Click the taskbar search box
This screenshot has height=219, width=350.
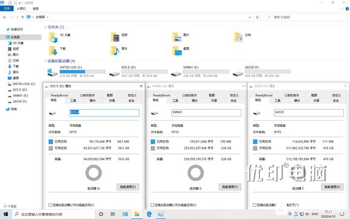click(x=54, y=214)
